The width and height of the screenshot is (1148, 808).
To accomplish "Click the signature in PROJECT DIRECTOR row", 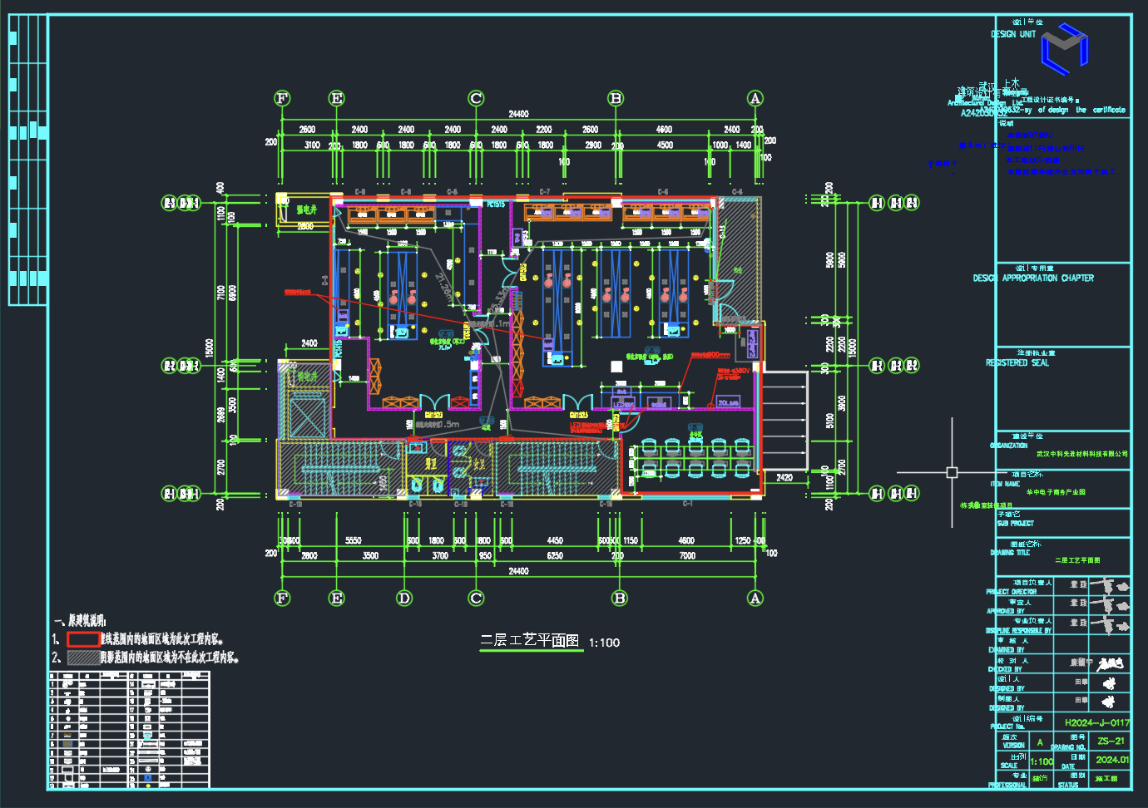I will (x=1110, y=585).
